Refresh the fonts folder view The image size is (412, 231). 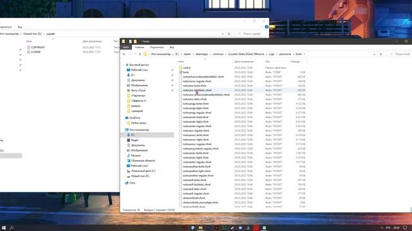(380, 54)
